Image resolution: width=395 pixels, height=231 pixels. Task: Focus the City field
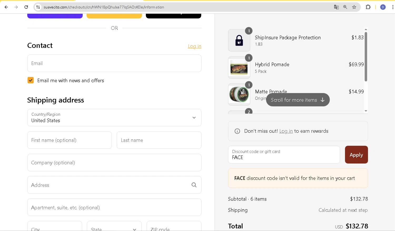55,226
